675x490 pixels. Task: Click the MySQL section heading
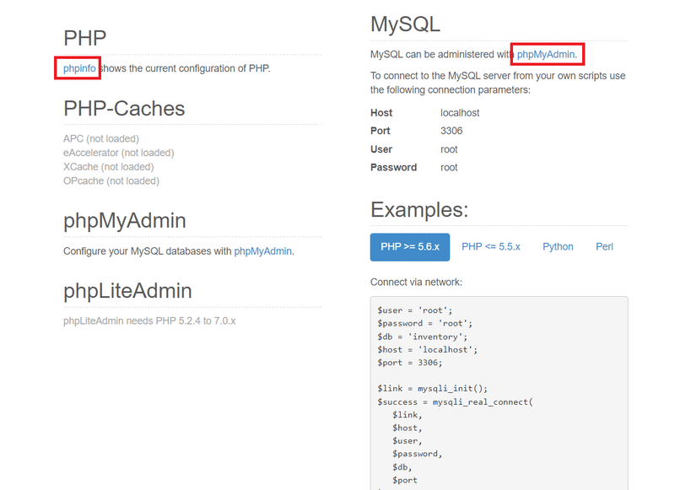click(405, 24)
